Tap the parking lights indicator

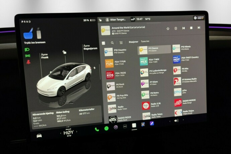(27, 56)
